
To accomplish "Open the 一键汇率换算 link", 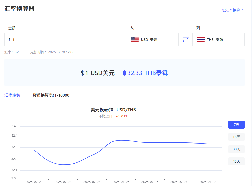I will 231,10.
